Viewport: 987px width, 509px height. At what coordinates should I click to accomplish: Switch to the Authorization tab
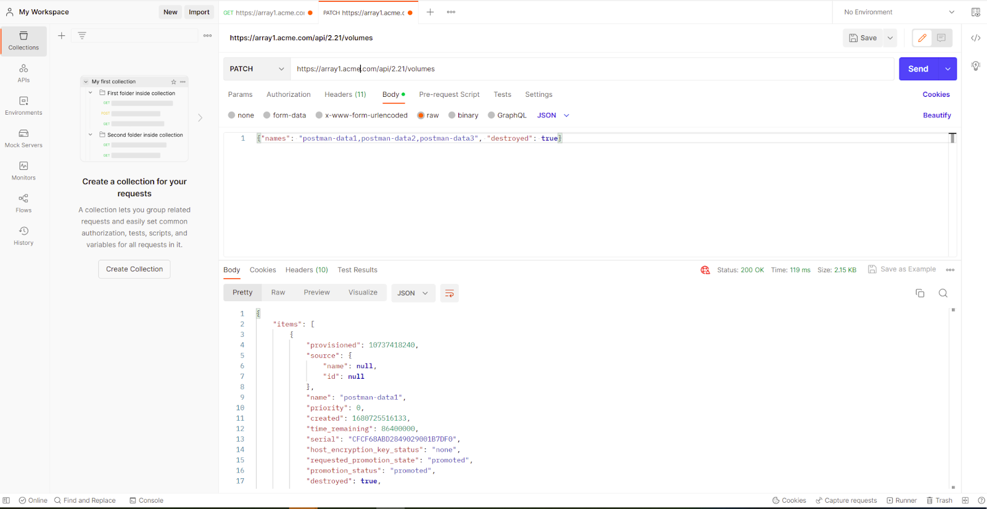pos(289,94)
